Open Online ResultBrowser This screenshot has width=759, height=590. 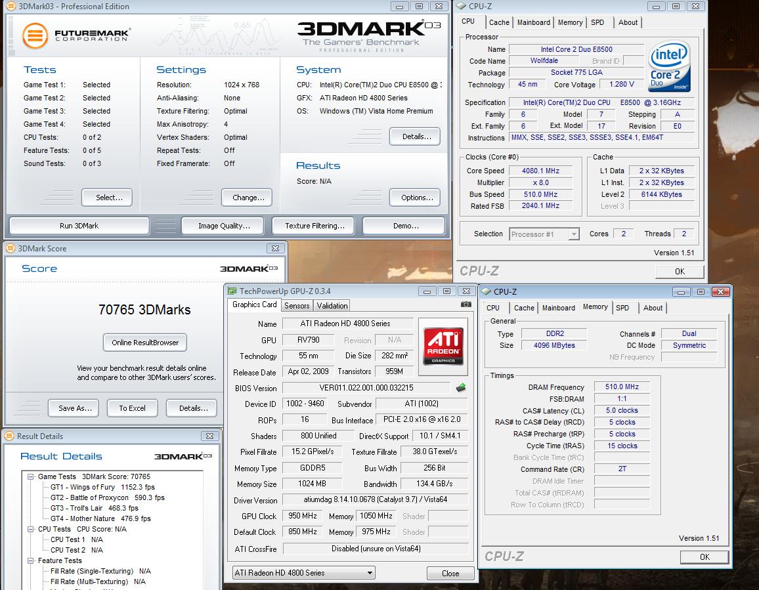coord(145,343)
